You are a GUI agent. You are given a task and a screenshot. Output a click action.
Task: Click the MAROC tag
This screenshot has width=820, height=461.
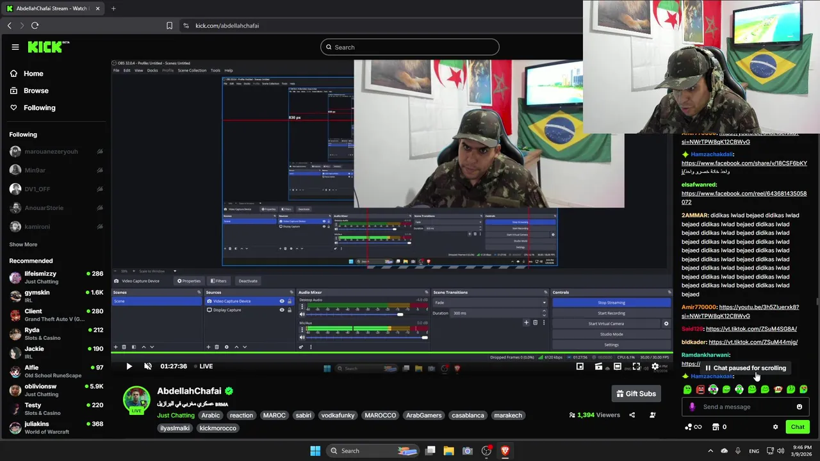274,416
